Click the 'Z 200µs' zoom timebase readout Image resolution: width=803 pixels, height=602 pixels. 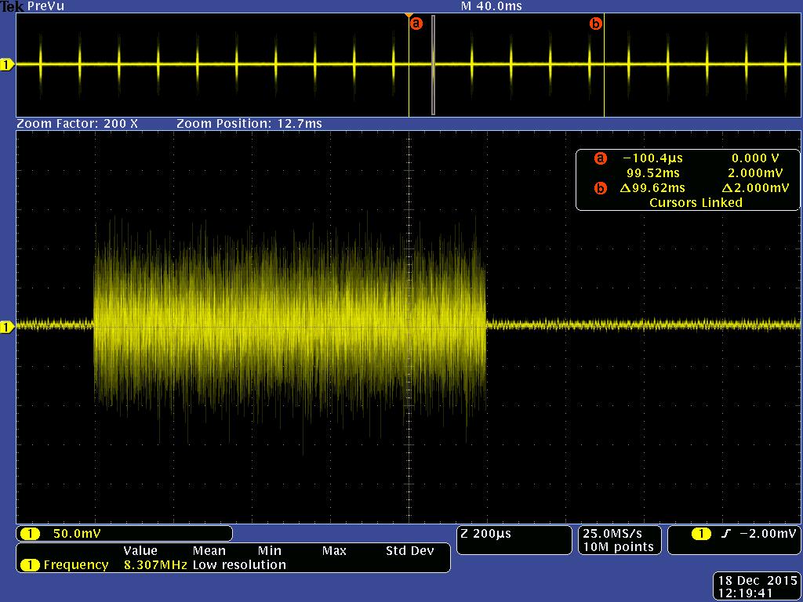point(485,533)
